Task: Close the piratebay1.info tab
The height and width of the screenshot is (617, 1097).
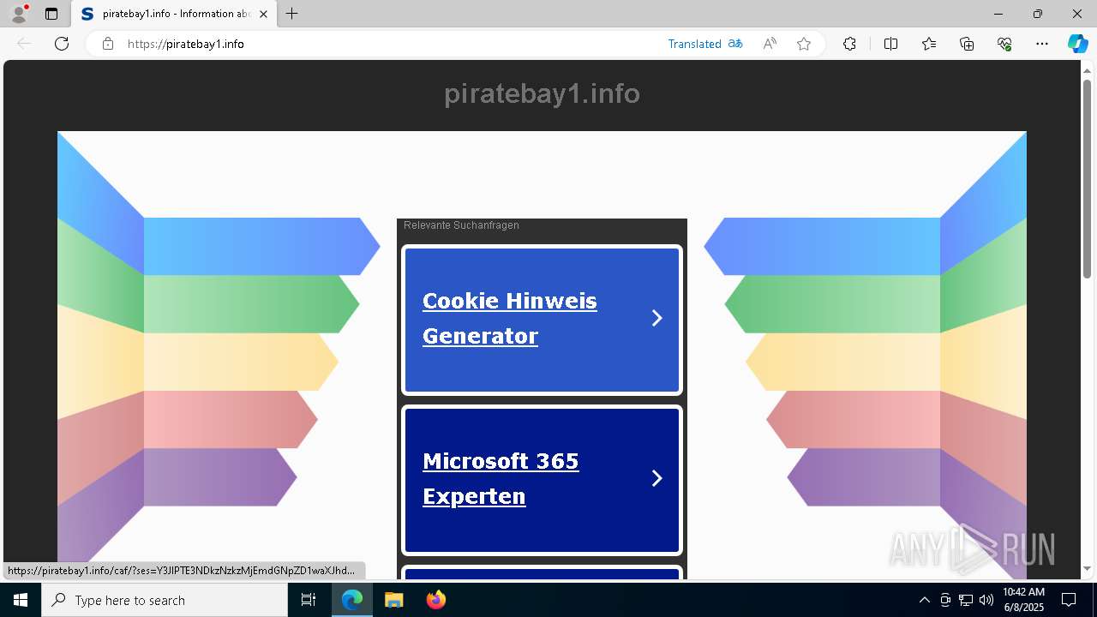Action: tap(264, 14)
